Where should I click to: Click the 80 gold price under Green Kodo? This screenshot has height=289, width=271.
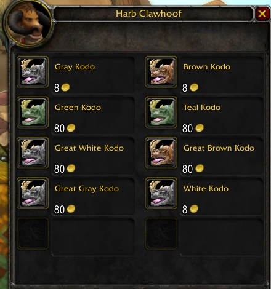(65, 129)
